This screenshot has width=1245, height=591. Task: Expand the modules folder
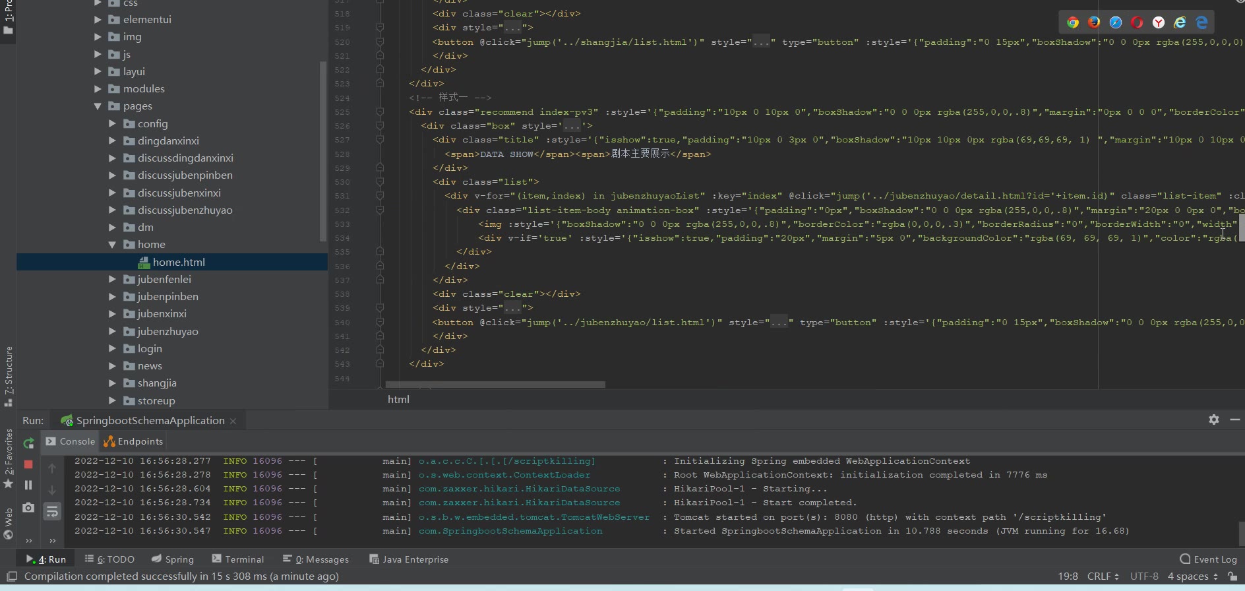point(98,88)
